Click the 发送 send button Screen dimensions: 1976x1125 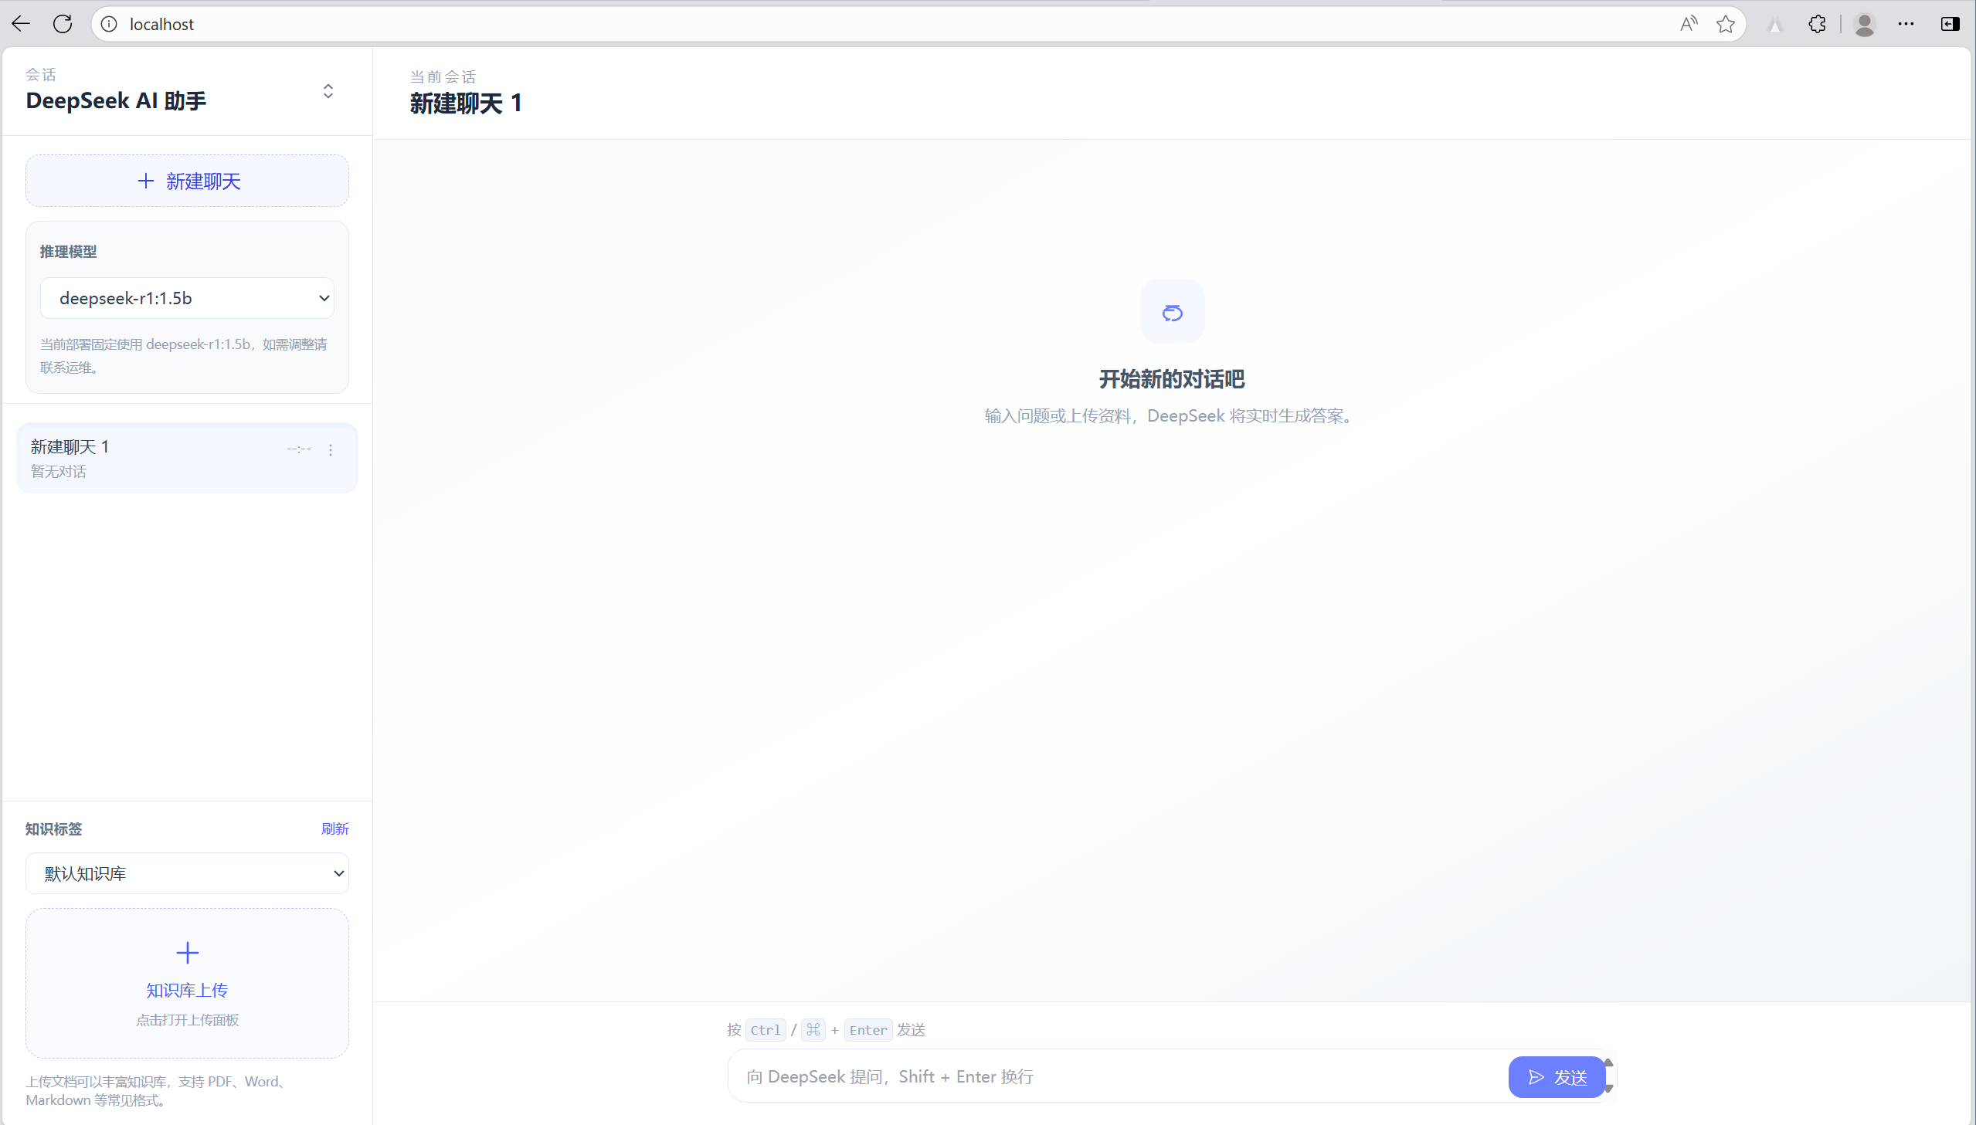pyautogui.click(x=1557, y=1077)
